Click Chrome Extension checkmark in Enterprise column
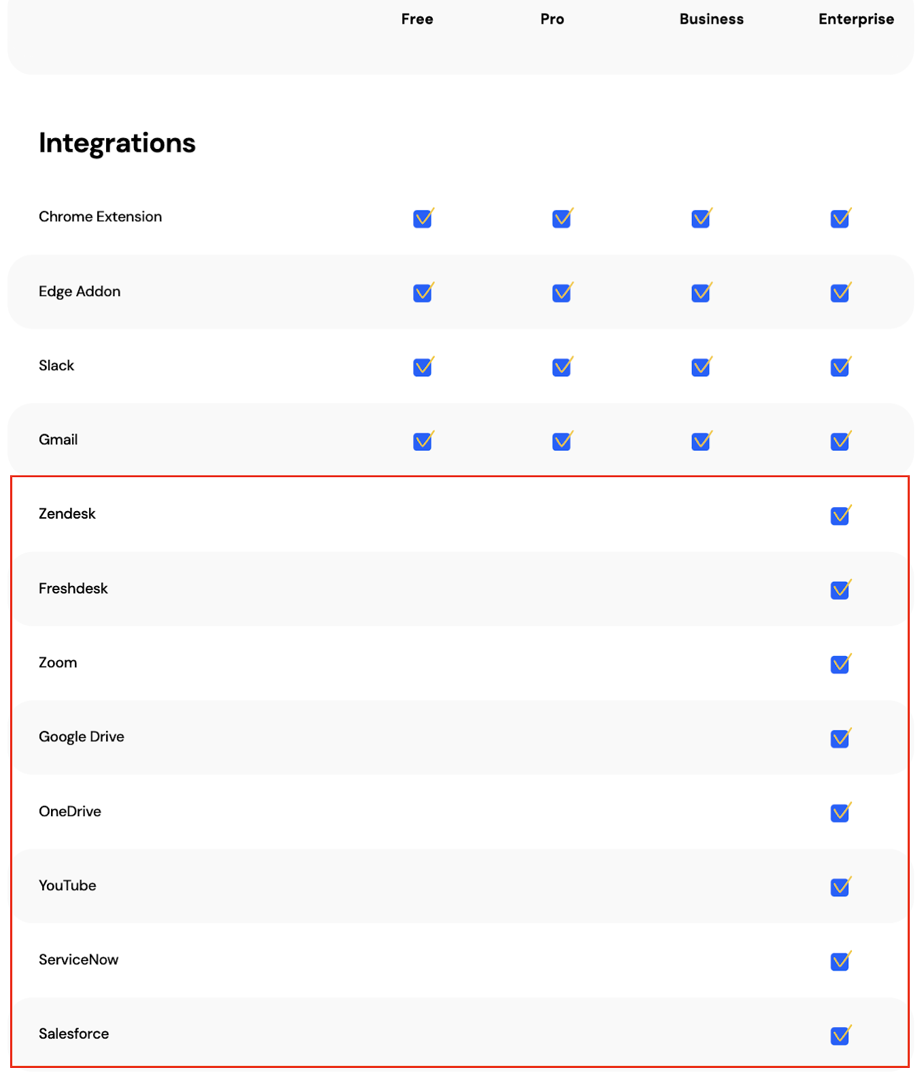Image resolution: width=924 pixels, height=1089 pixels. tap(841, 218)
